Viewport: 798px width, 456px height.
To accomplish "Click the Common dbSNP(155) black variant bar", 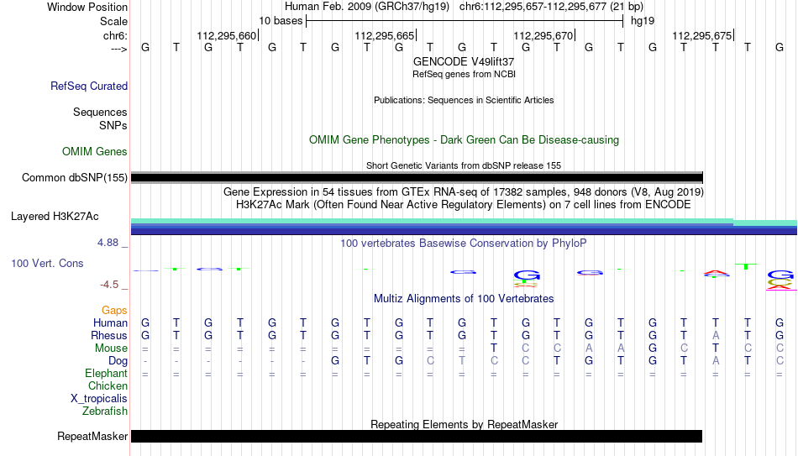I will click(417, 178).
